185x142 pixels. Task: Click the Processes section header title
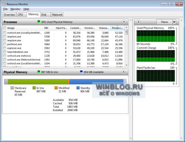[x=10, y=22]
